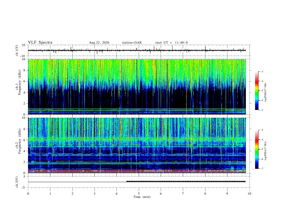Click the station=GAK label
This screenshot has height=217, width=281.
click(132, 43)
